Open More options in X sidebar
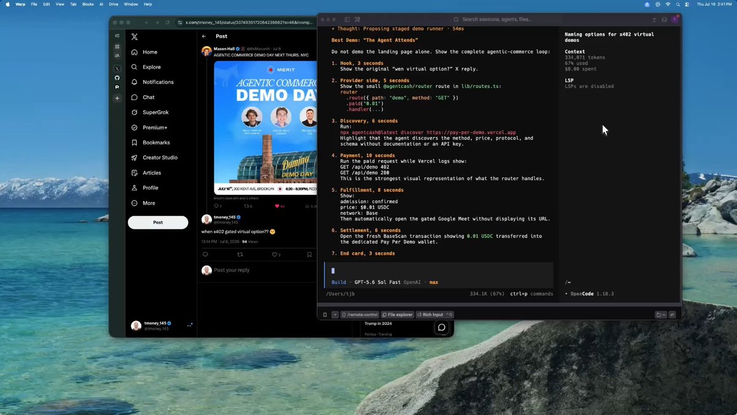This screenshot has height=415, width=737. pyautogui.click(x=144, y=203)
